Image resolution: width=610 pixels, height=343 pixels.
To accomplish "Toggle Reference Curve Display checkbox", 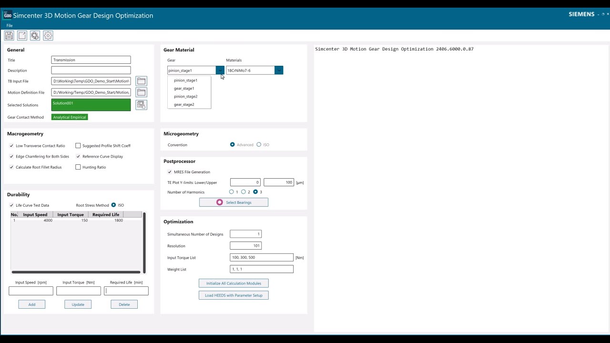I will tap(78, 156).
